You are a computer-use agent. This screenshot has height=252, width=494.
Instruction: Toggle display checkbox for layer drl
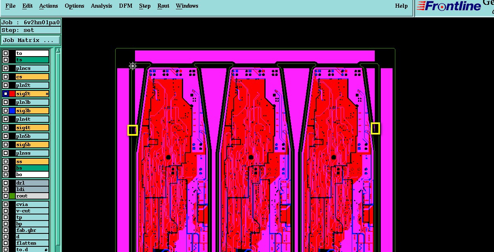pyautogui.click(x=6, y=183)
